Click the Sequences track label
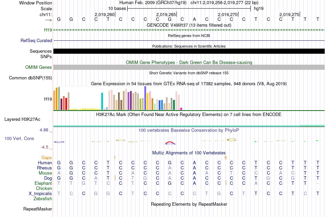 tap(41, 51)
